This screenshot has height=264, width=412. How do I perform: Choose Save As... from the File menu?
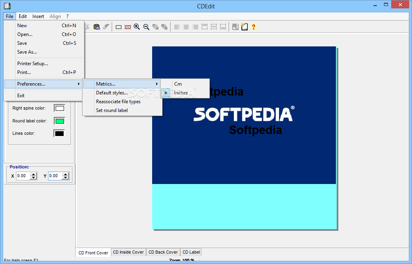pyautogui.click(x=44, y=52)
